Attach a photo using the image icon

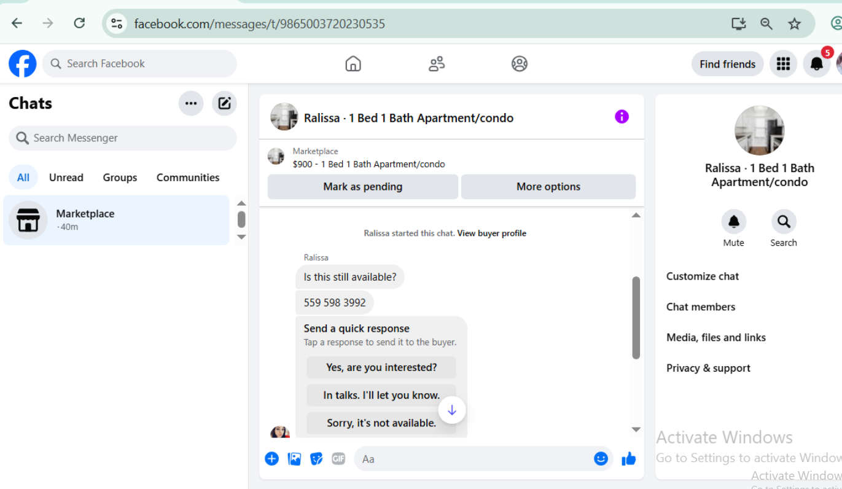(x=295, y=459)
